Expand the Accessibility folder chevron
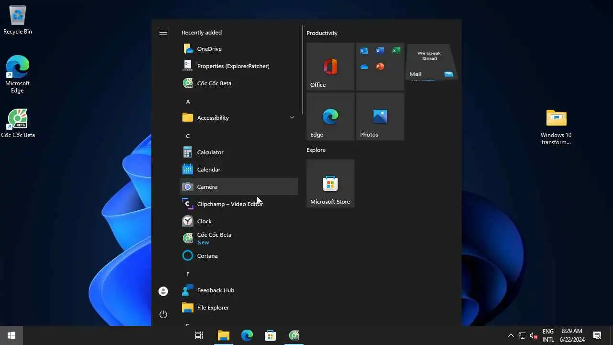The image size is (613, 345). [x=292, y=117]
